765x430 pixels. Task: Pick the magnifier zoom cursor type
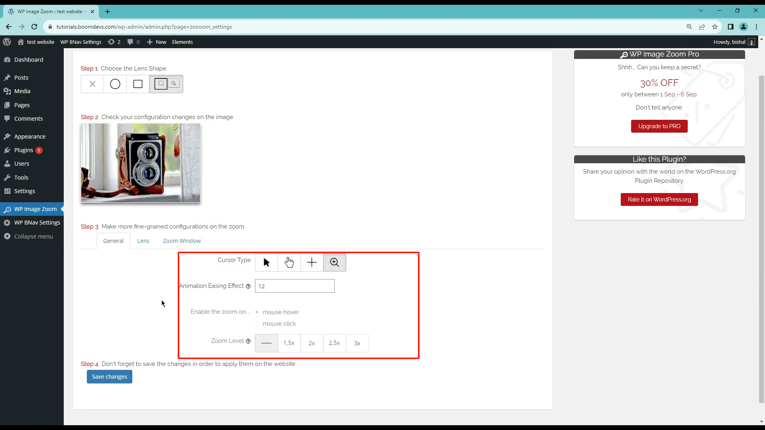335,262
